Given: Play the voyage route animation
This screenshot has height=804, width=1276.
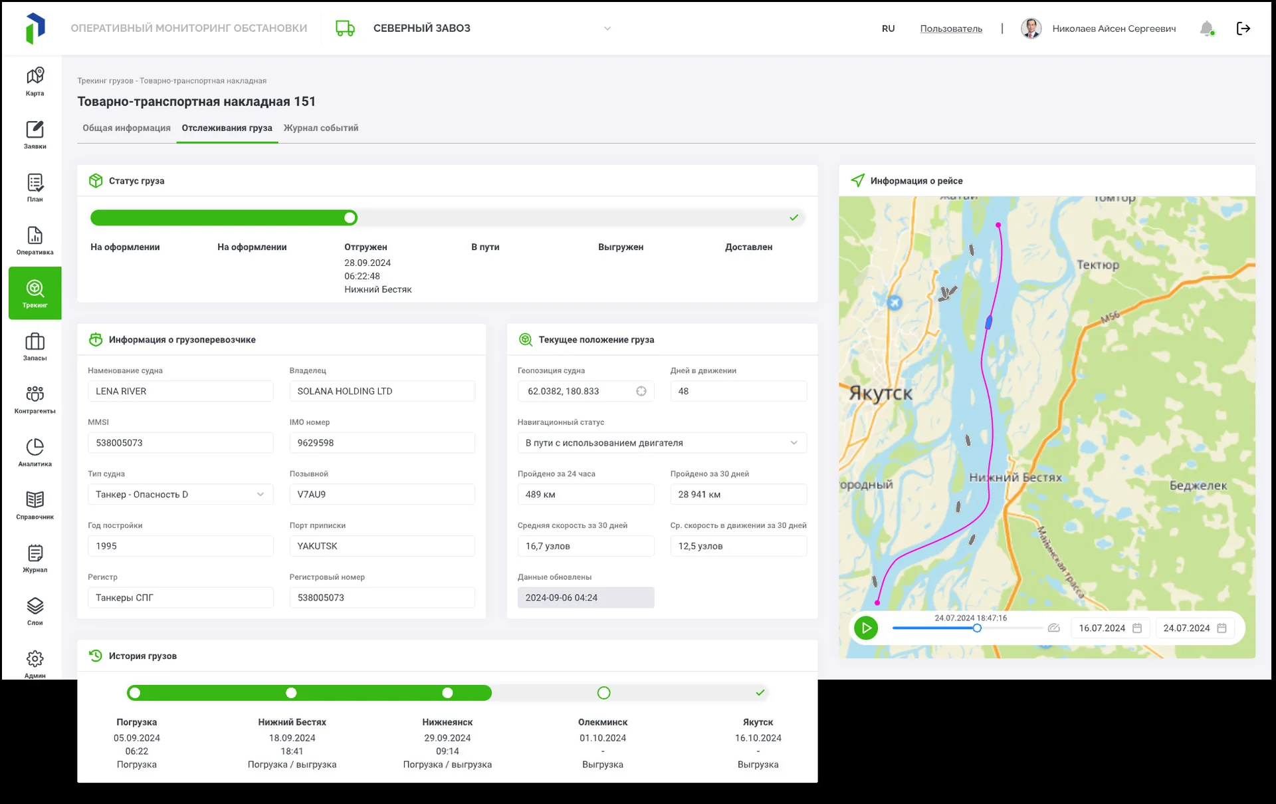Looking at the screenshot, I should coord(866,628).
